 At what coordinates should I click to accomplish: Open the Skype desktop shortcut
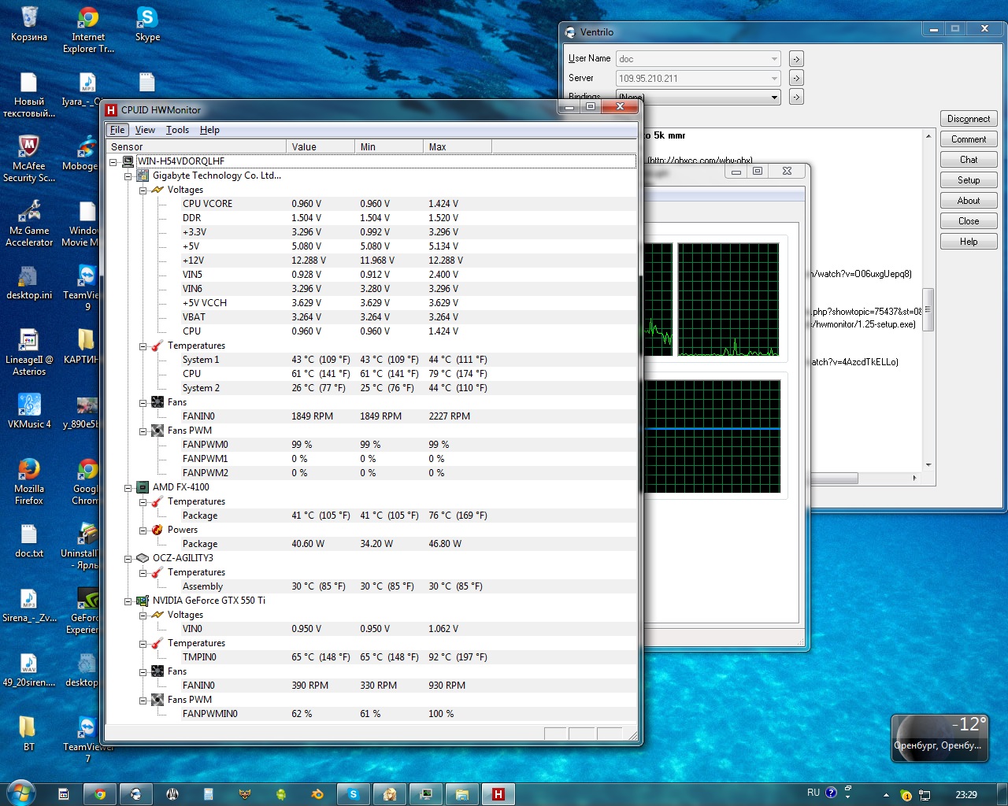147,24
